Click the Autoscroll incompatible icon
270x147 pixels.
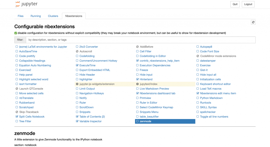click(77, 51)
